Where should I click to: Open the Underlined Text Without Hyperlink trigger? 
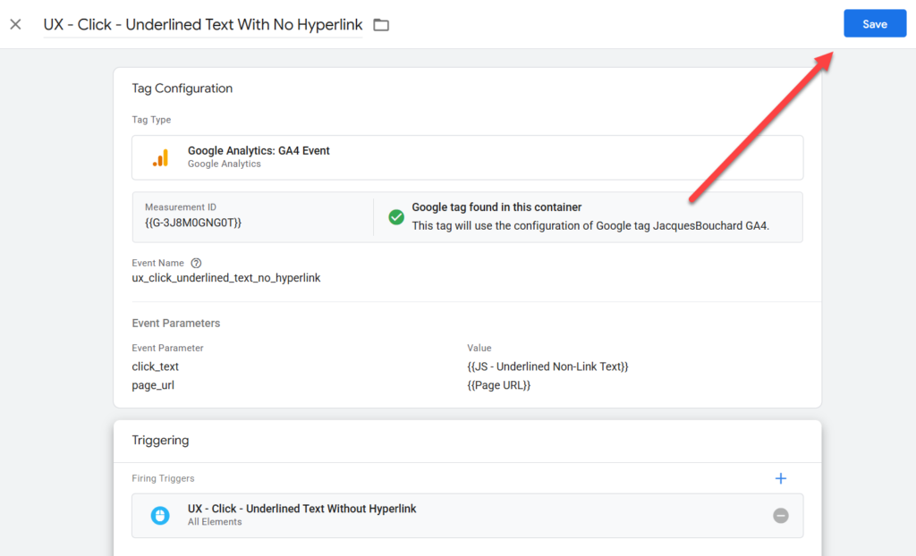coord(301,509)
